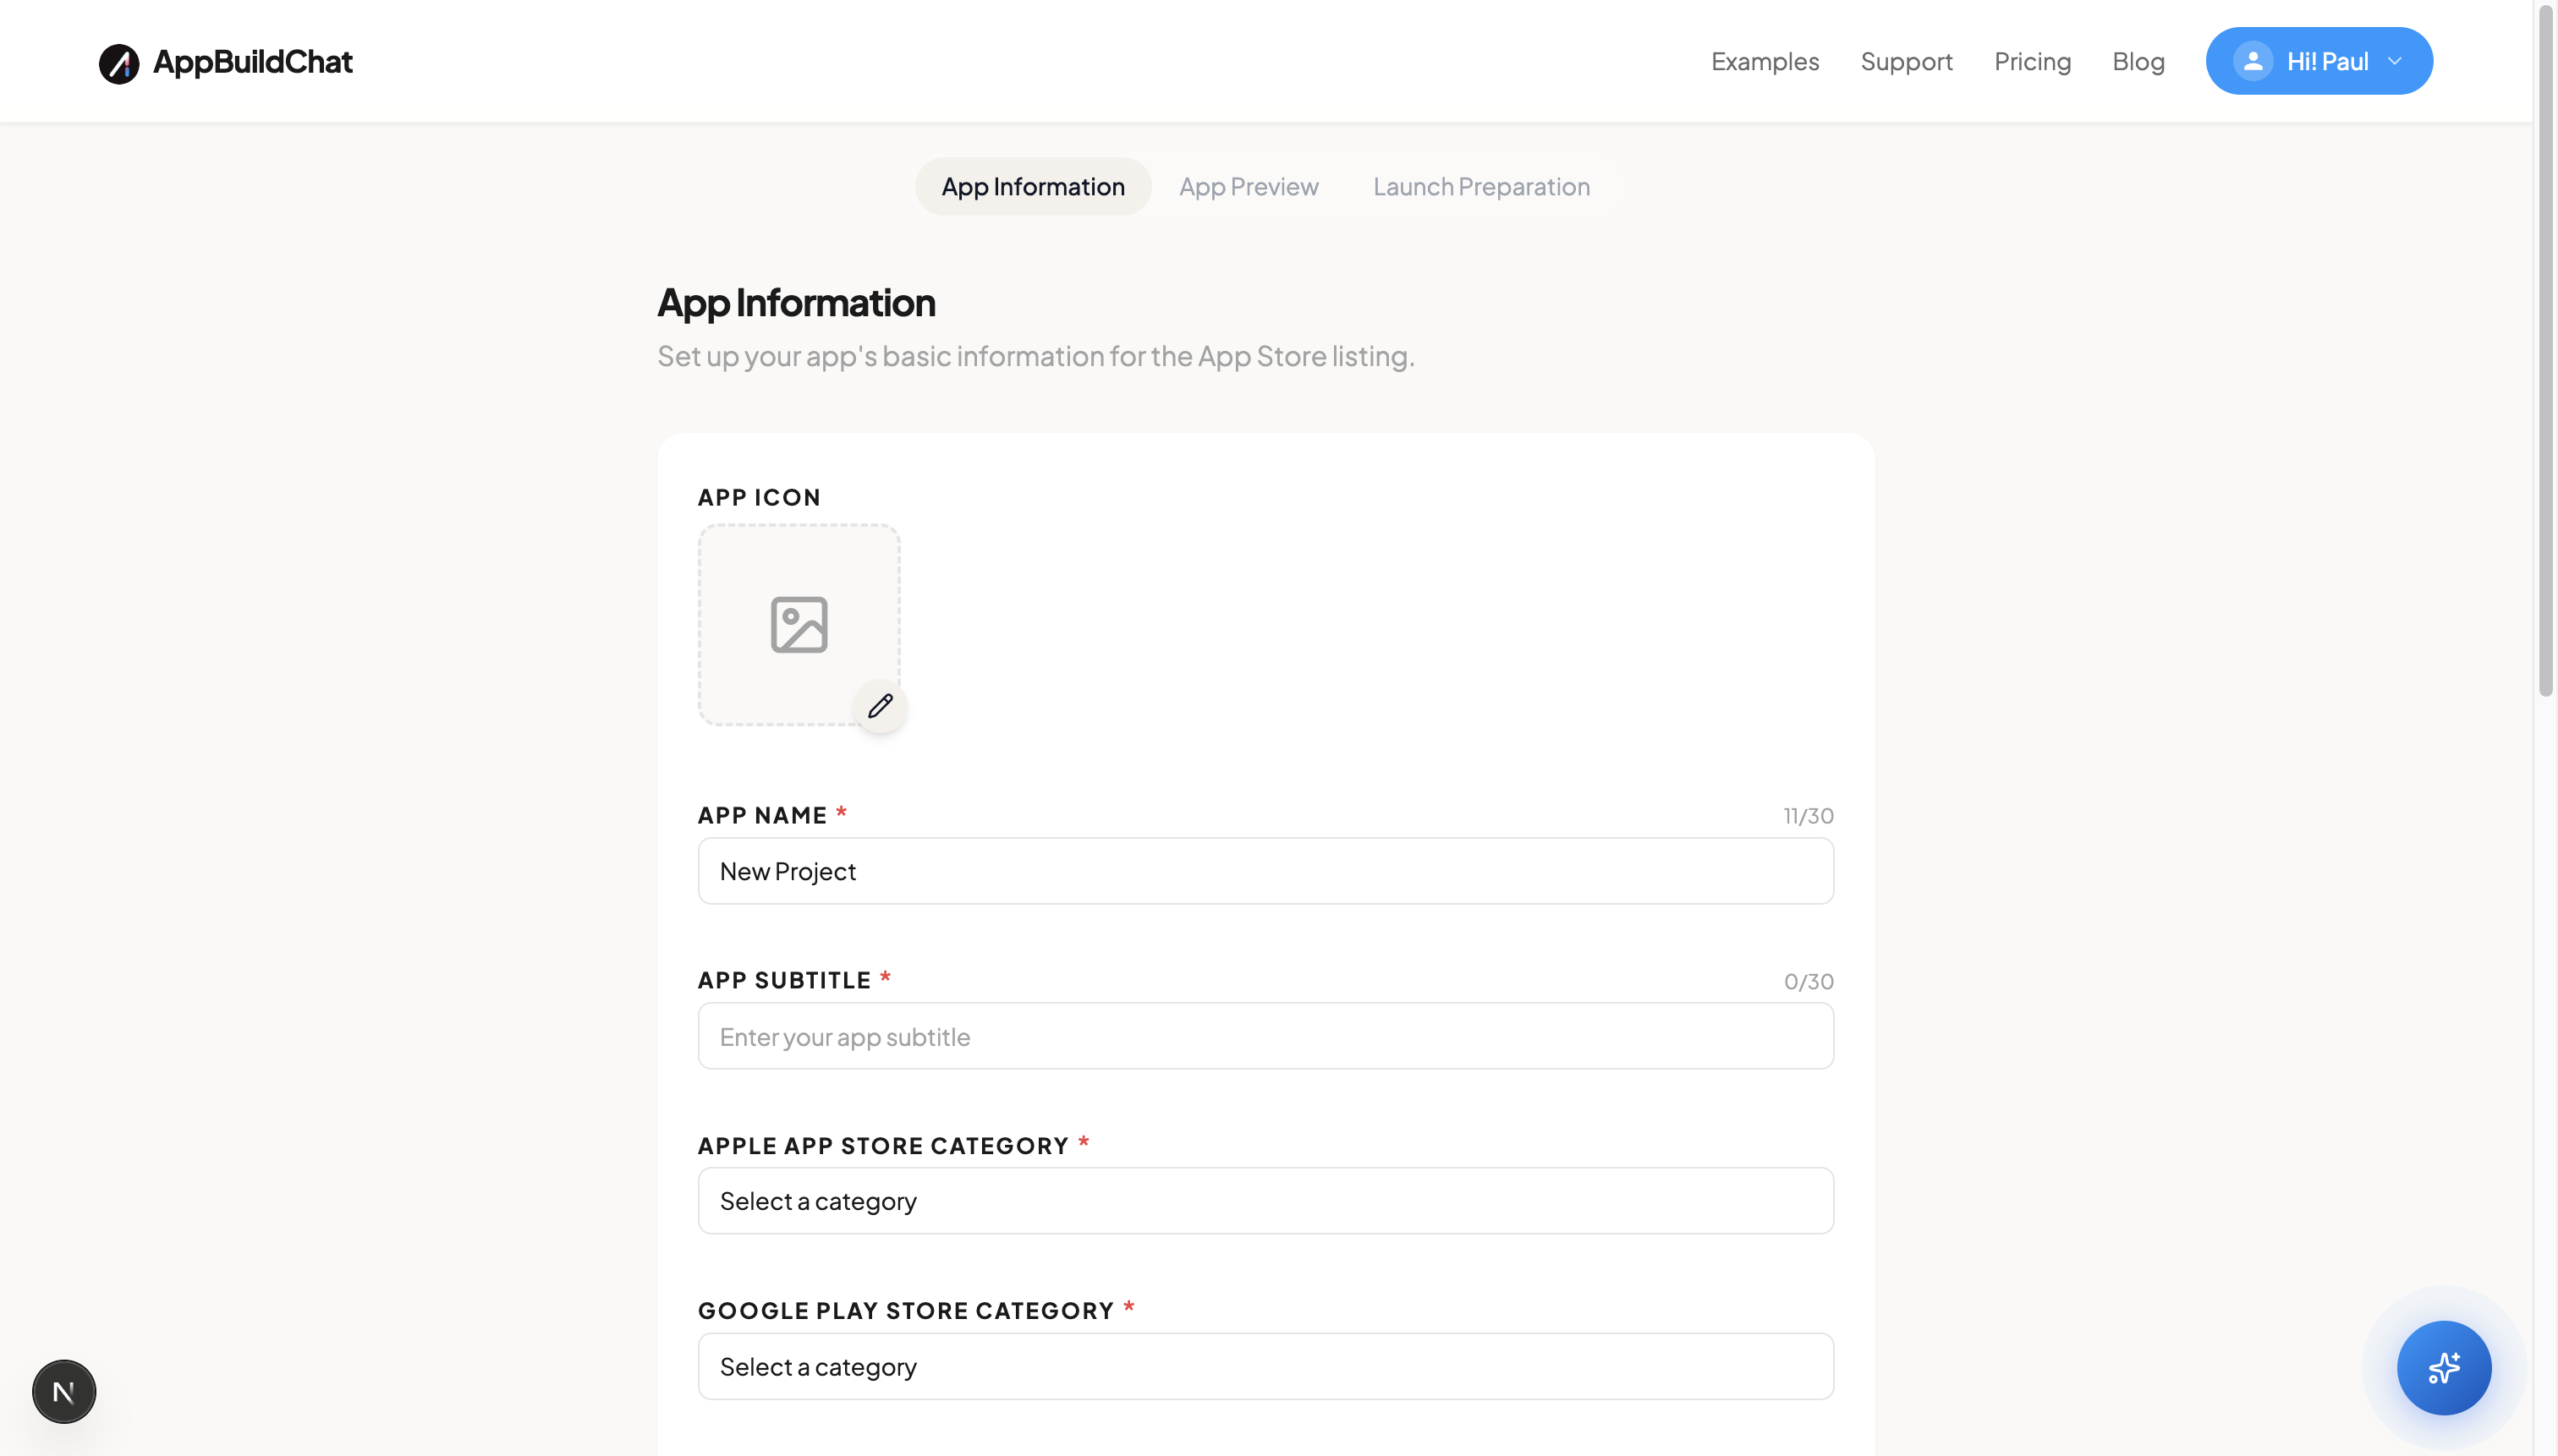2558x1456 pixels.
Task: Open the Examples link
Action: point(1764,62)
